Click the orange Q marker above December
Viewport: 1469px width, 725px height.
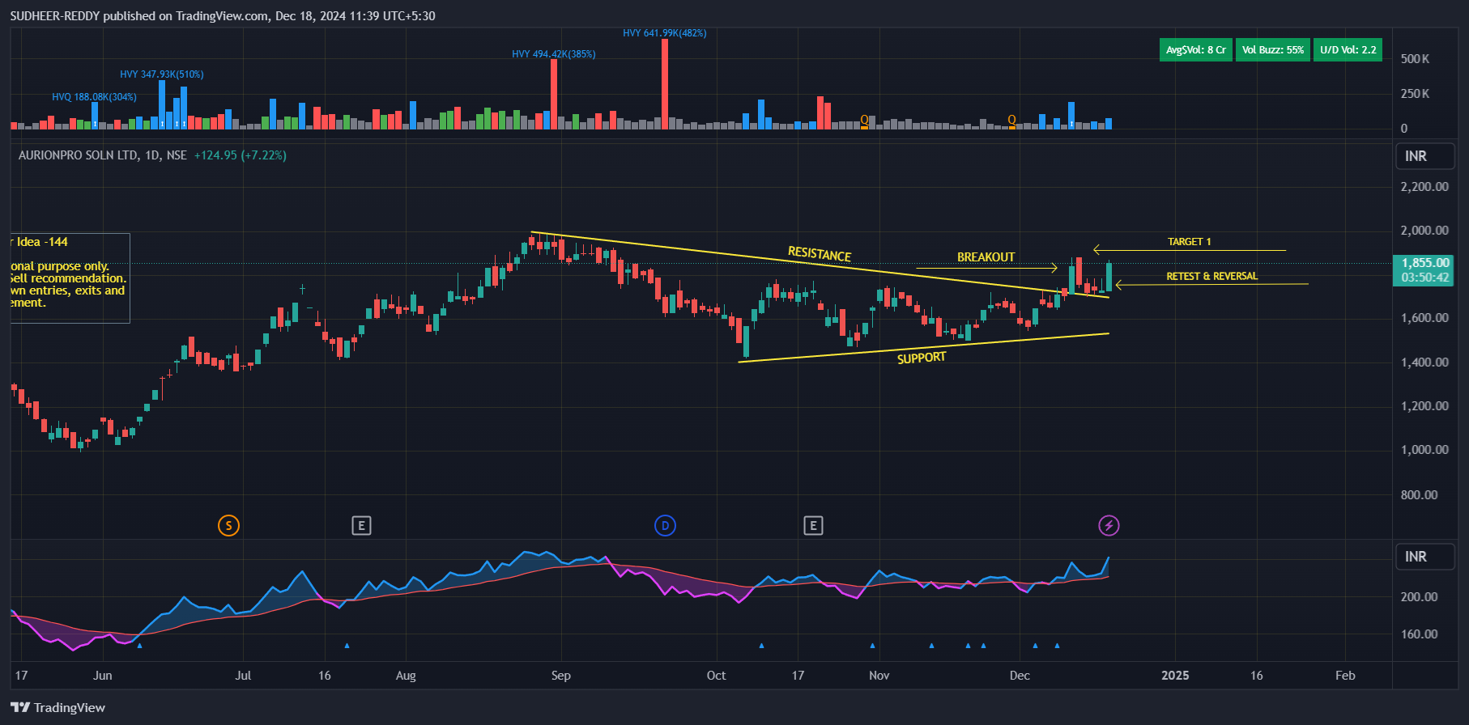1011,121
